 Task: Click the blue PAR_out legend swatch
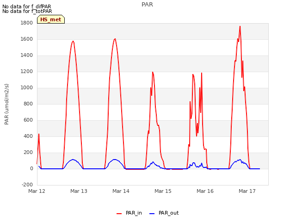pyautogui.click(x=152, y=214)
